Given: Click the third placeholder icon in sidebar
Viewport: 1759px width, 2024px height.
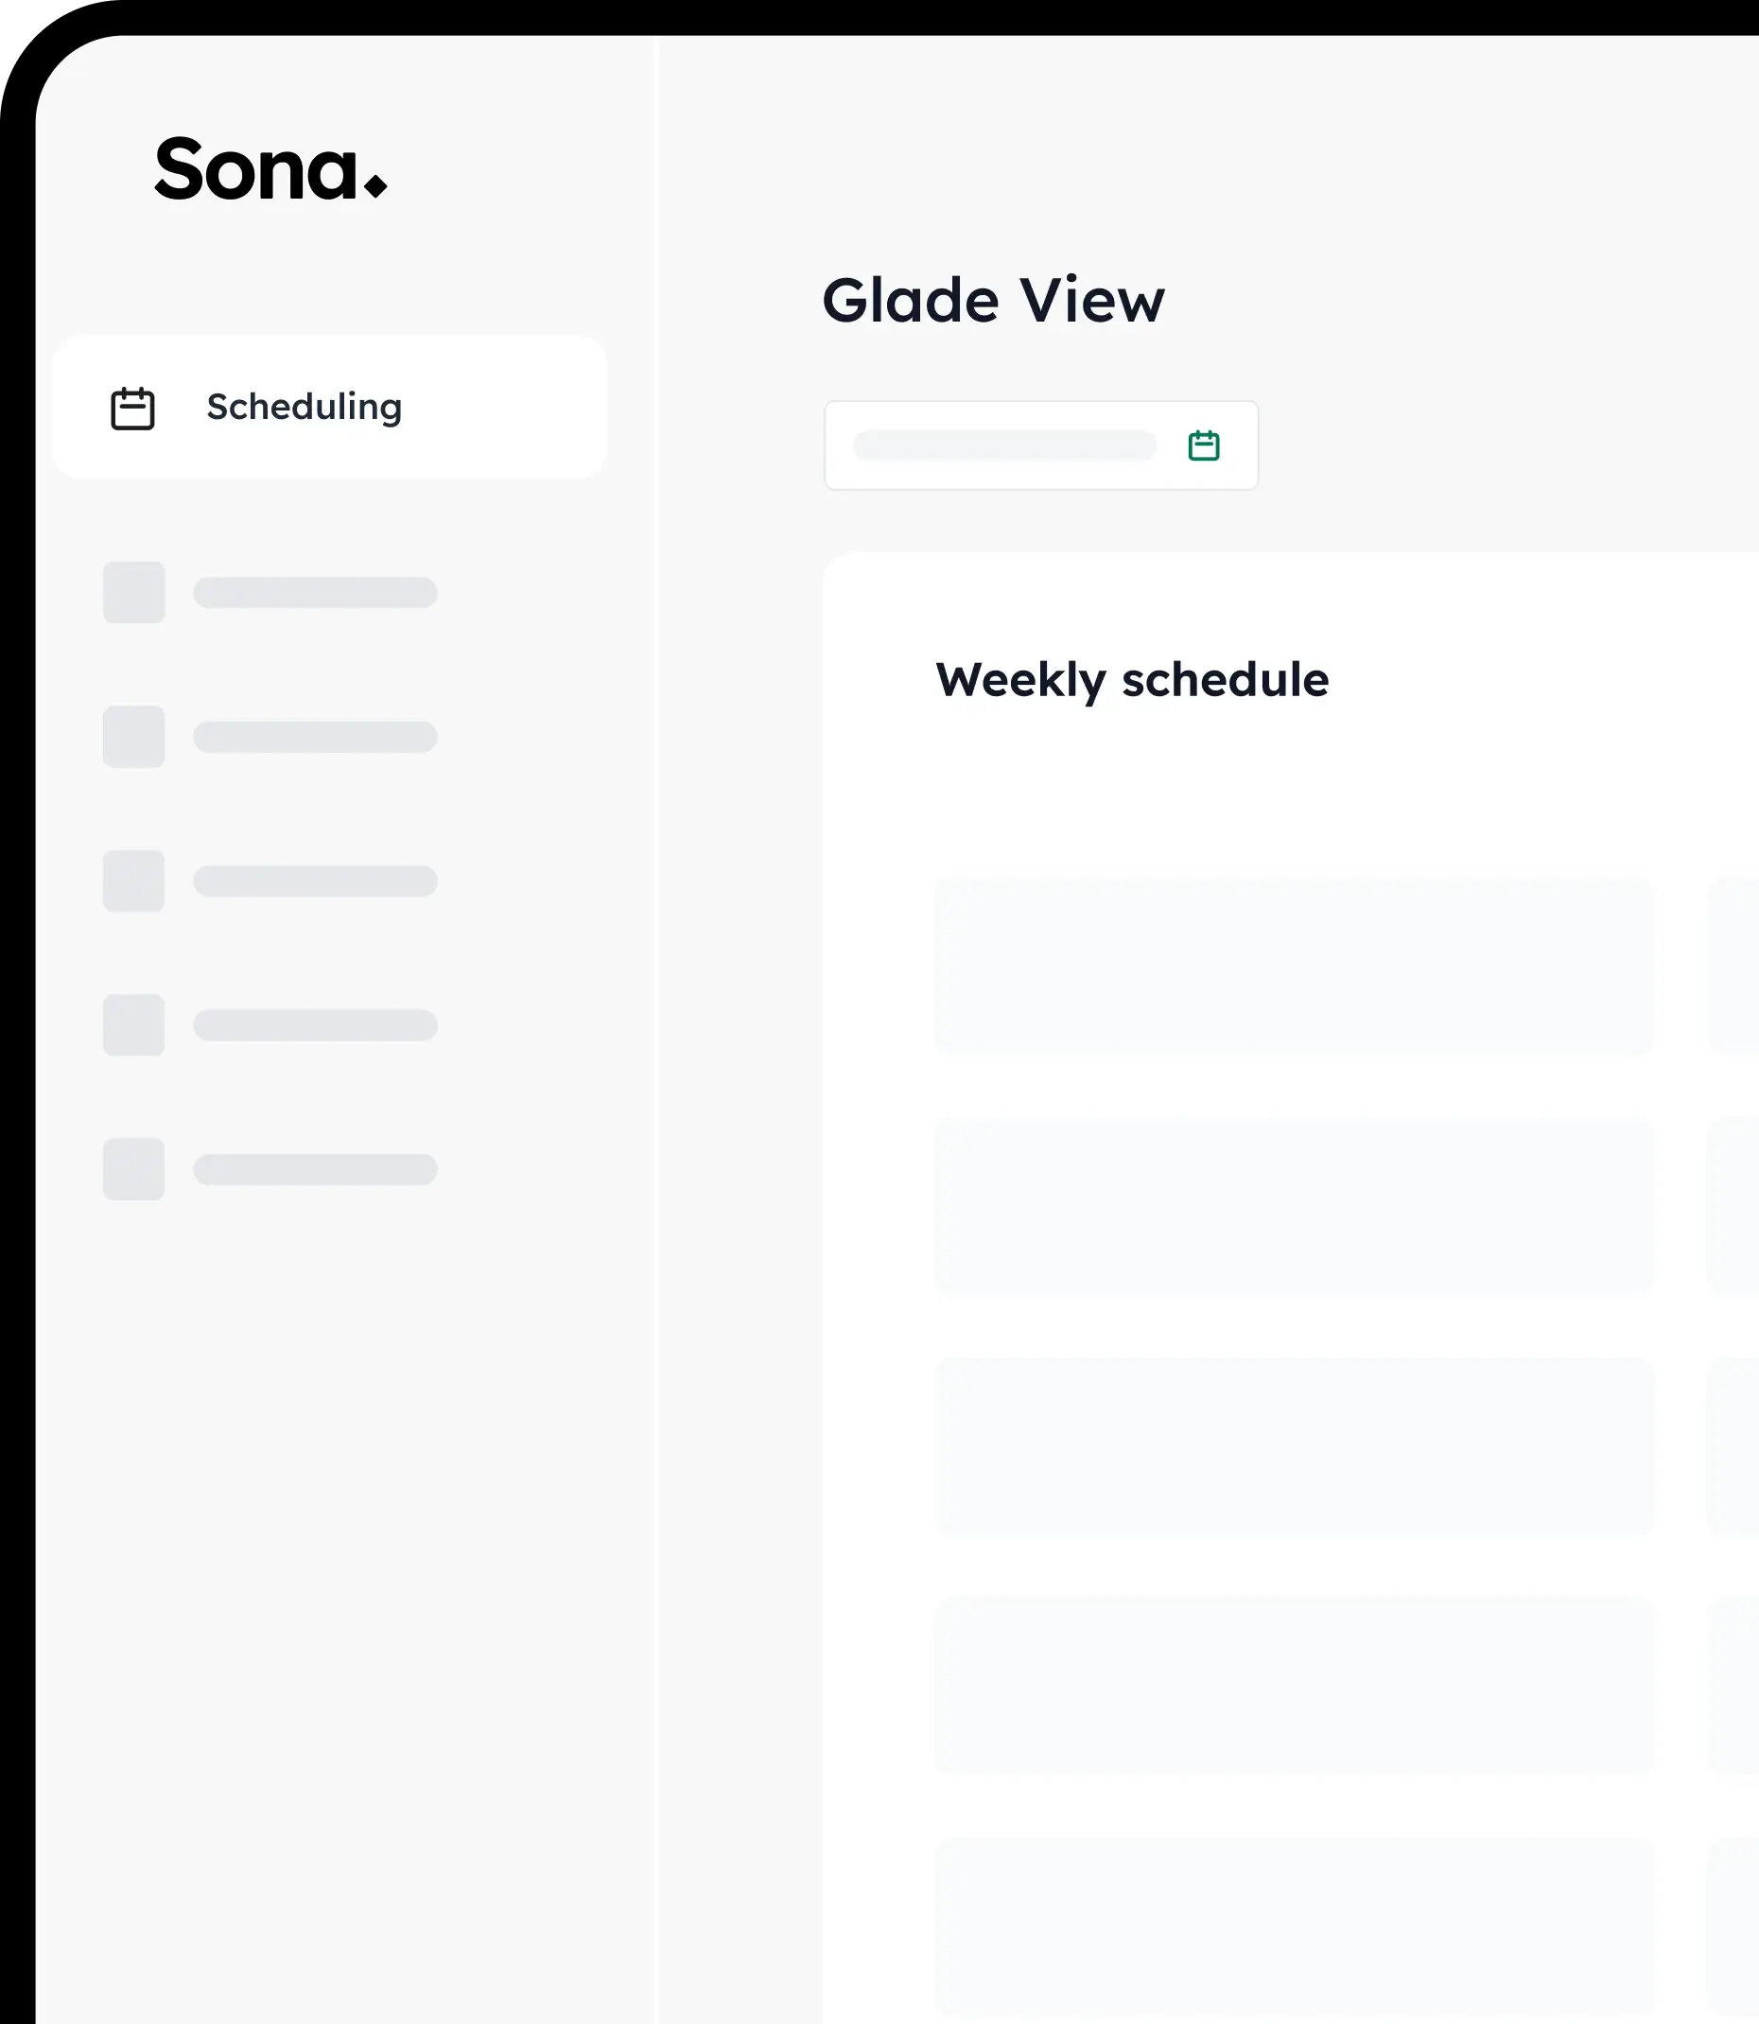Looking at the screenshot, I should pyautogui.click(x=133, y=881).
